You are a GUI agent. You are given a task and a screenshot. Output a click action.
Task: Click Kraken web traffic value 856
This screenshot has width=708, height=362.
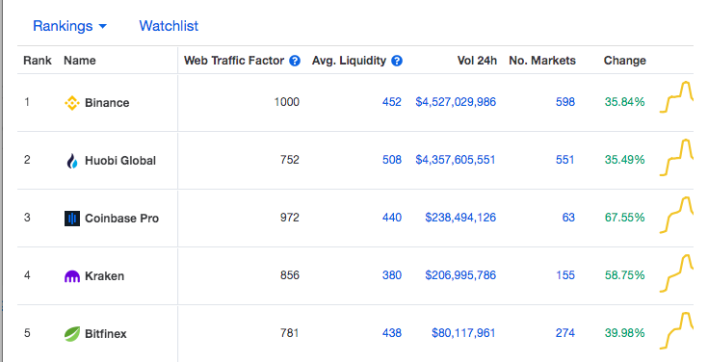[x=289, y=275]
